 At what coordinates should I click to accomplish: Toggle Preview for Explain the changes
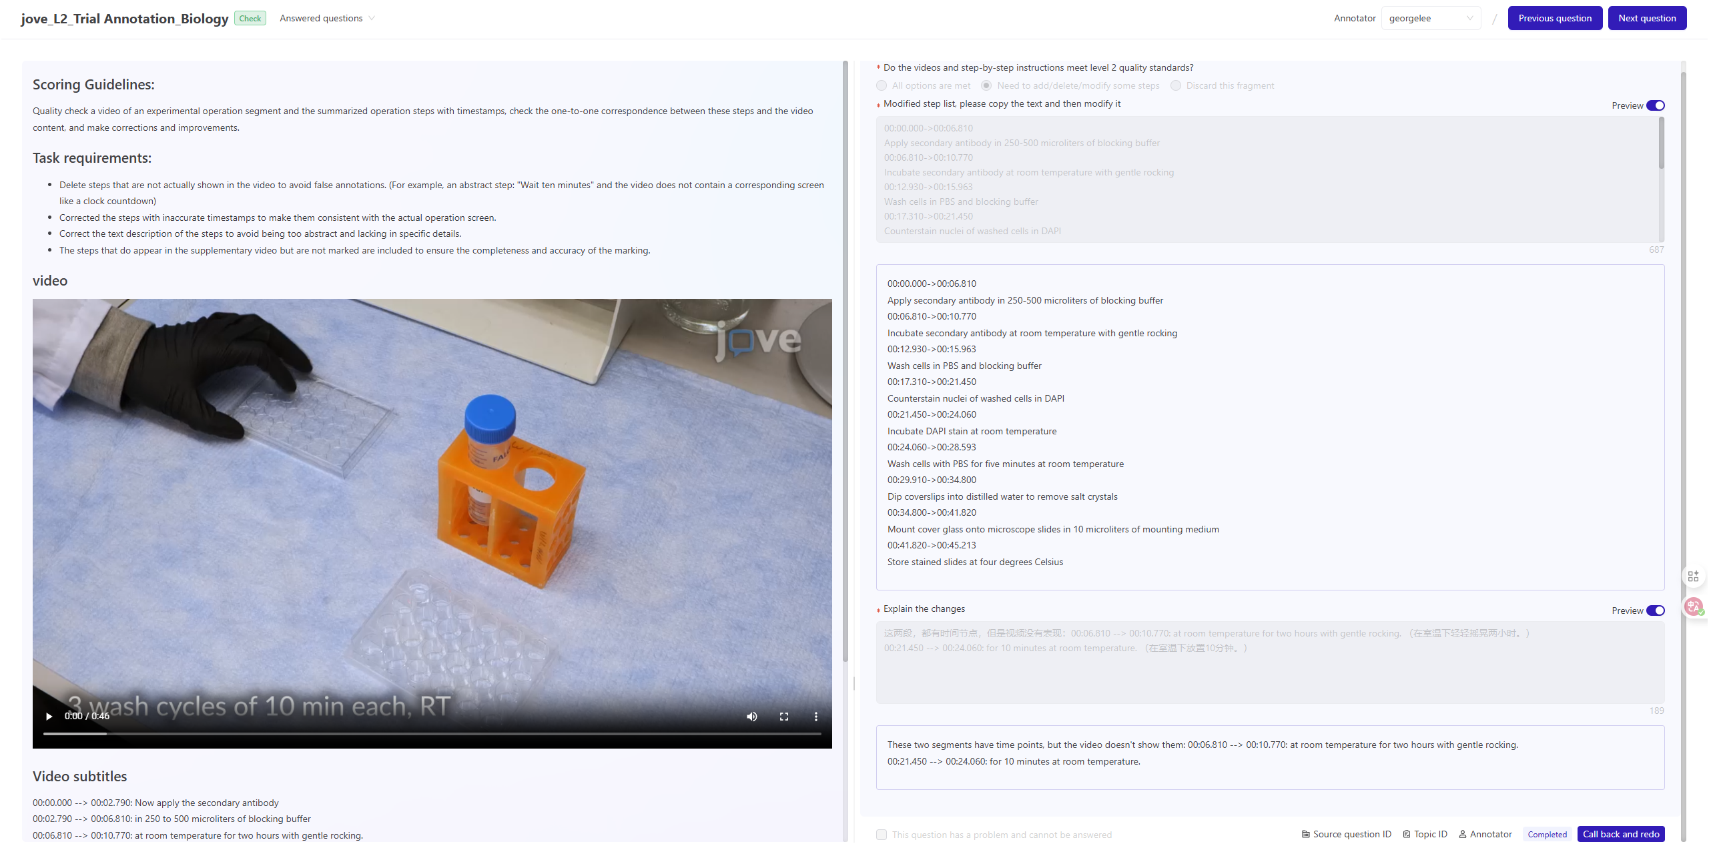coord(1655,610)
